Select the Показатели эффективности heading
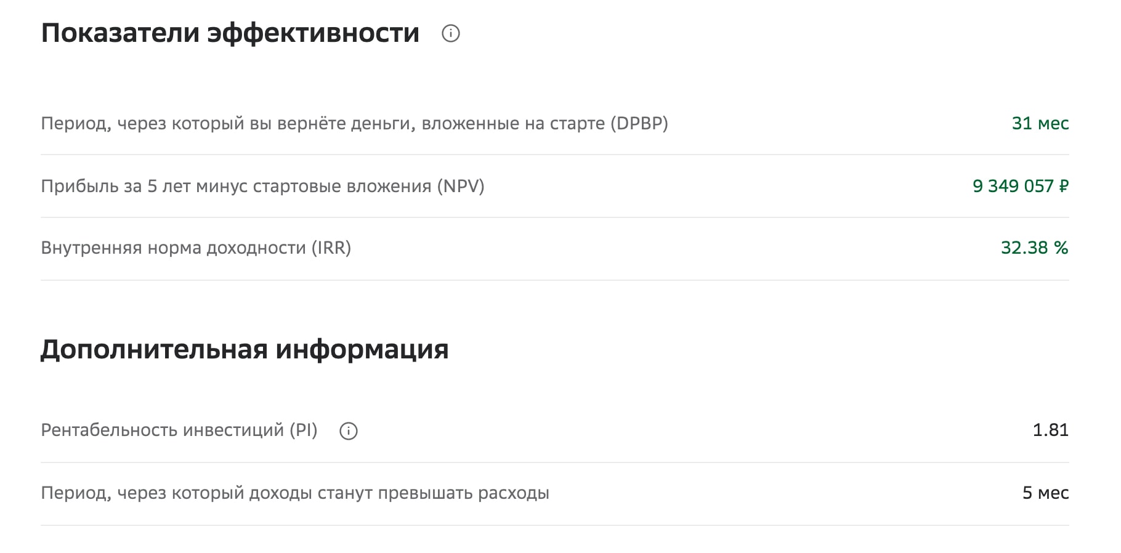Viewport: 1121px width, 553px height. [x=230, y=33]
